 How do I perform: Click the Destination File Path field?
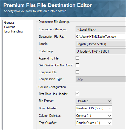pos(101,37)
